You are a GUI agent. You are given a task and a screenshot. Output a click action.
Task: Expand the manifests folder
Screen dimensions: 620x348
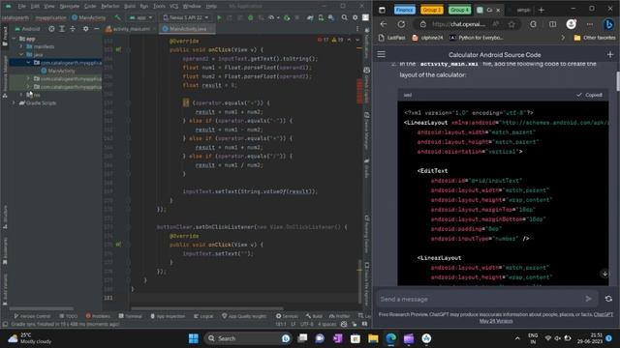[21, 46]
